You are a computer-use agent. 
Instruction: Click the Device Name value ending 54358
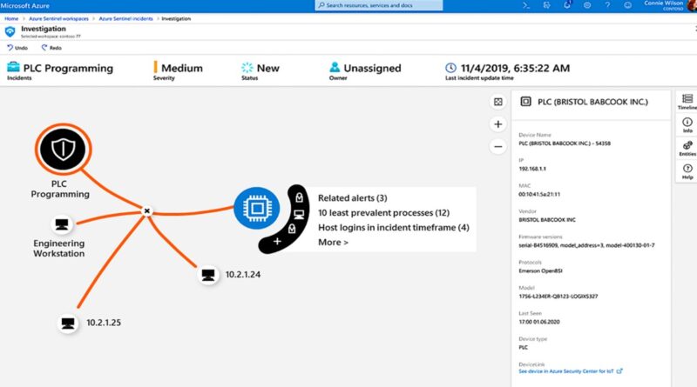(565, 143)
